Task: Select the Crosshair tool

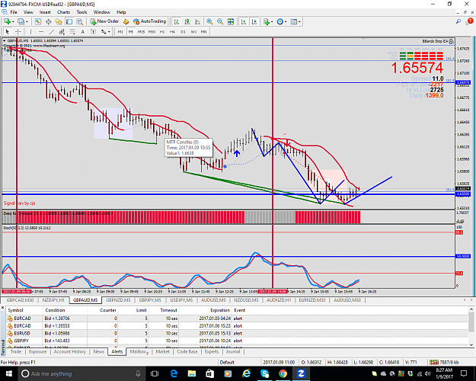Action: click(x=18, y=31)
